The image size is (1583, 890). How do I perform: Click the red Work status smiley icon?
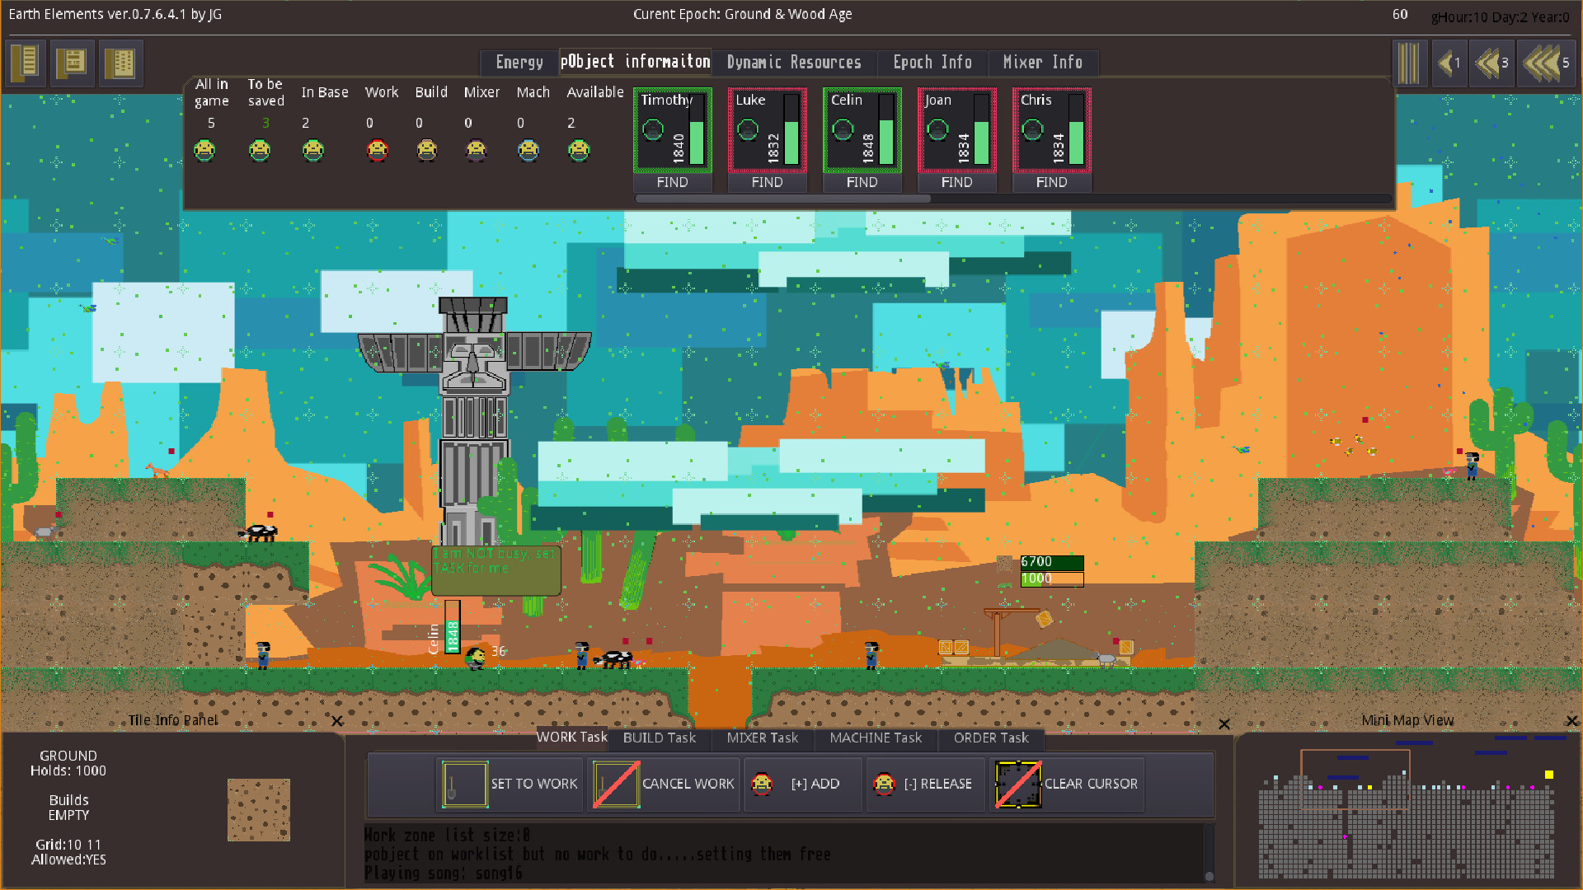pos(378,151)
